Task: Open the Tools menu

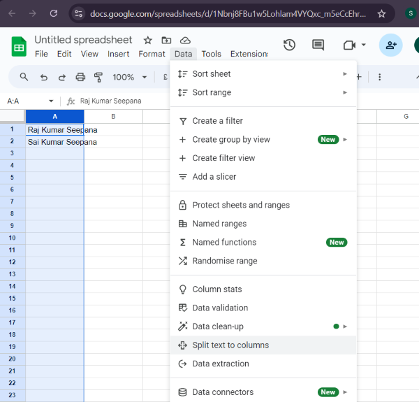Action: (211, 54)
